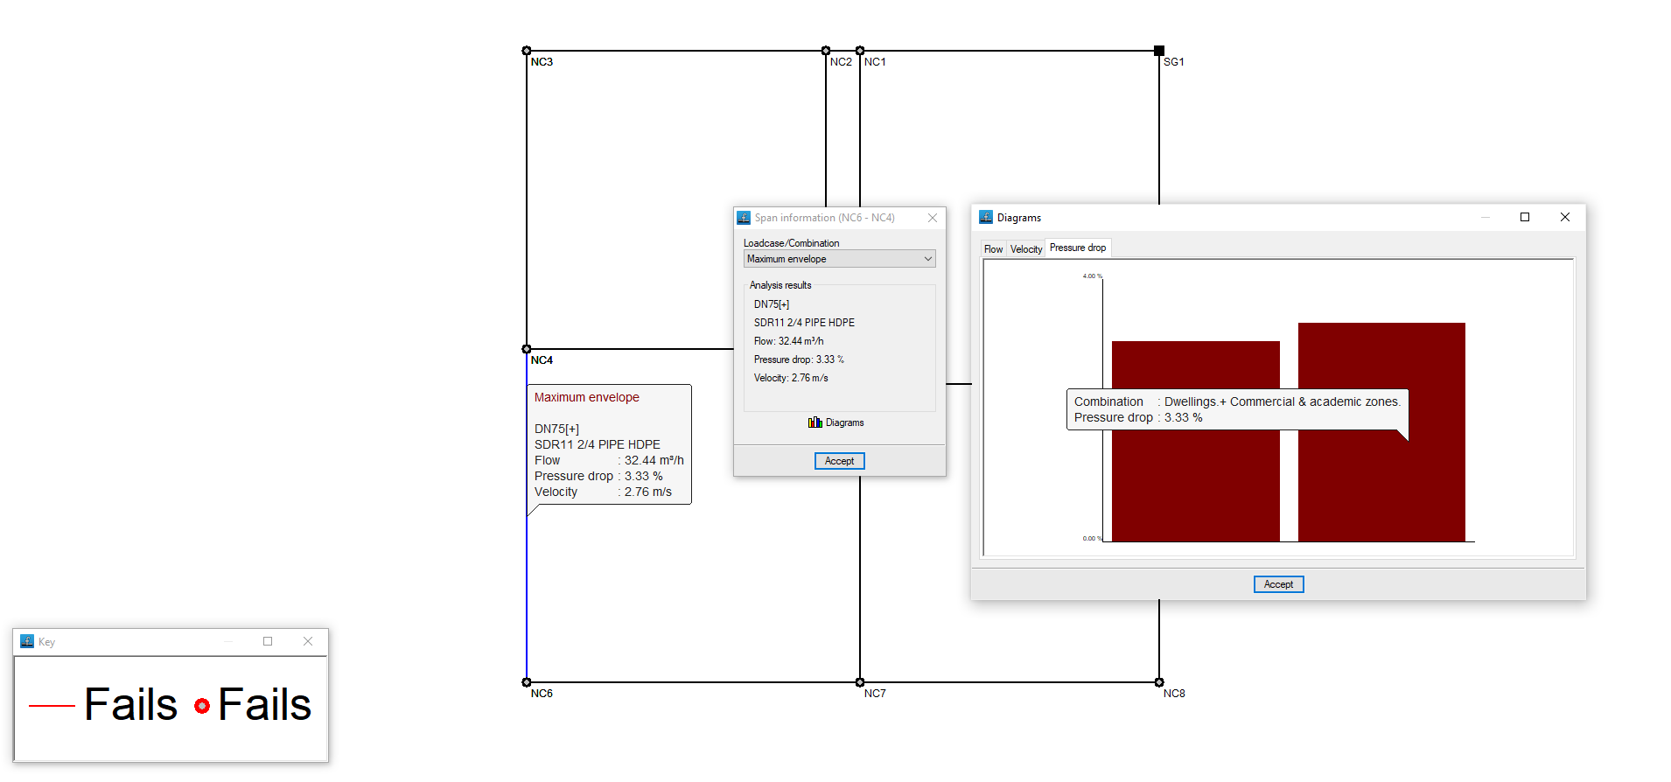Viewport: 1671px width, 782px height.
Task: Click the Key window app icon
Action: coord(27,641)
